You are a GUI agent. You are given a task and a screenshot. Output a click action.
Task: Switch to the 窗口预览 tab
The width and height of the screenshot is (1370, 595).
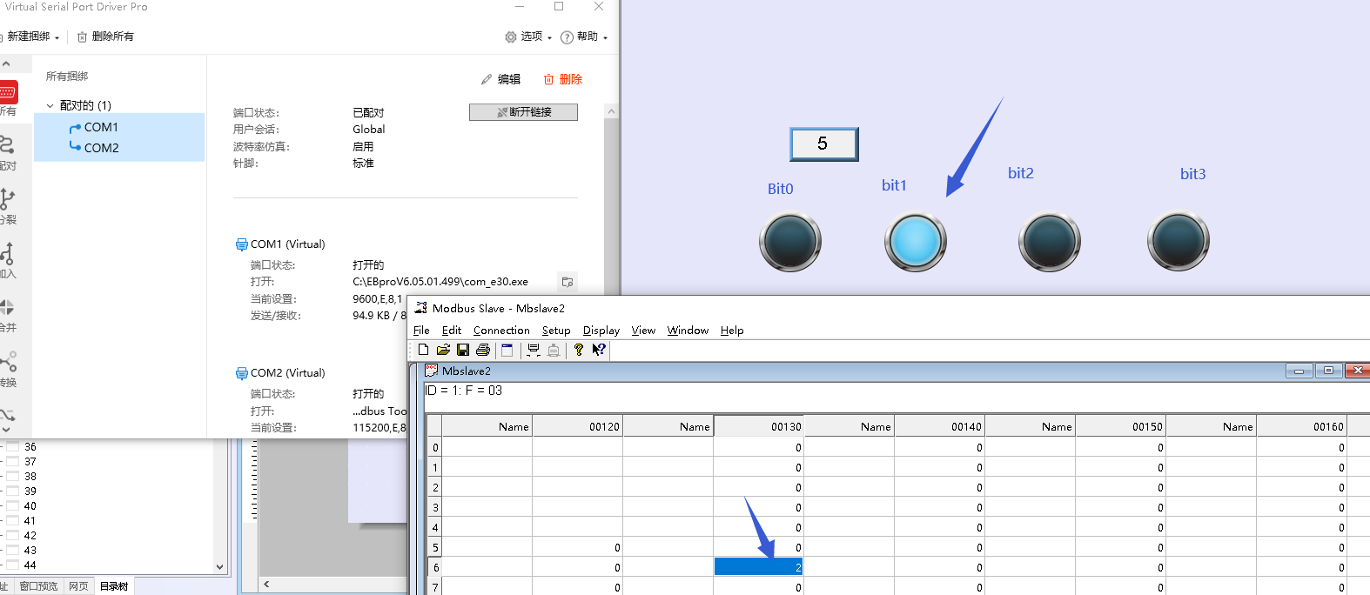tap(38, 586)
